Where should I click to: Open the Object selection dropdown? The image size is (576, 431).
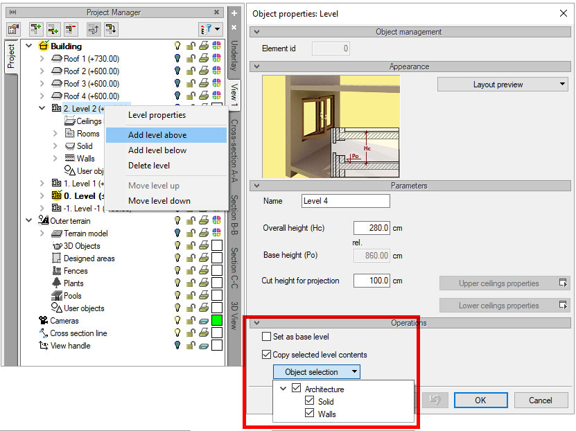[x=316, y=372]
